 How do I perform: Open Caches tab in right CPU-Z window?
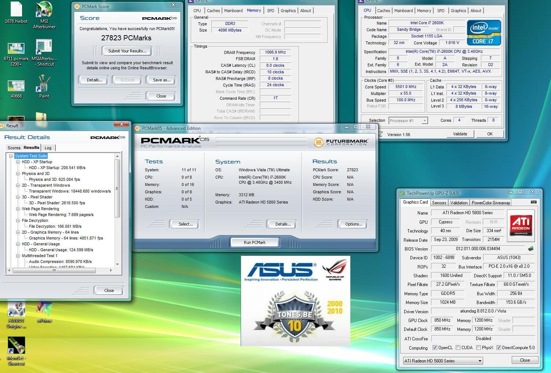click(x=383, y=11)
